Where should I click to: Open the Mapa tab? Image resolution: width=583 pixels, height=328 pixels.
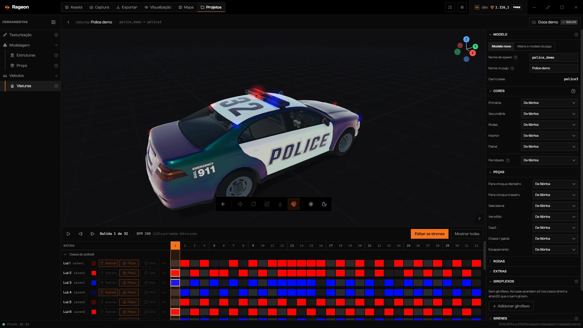click(186, 7)
